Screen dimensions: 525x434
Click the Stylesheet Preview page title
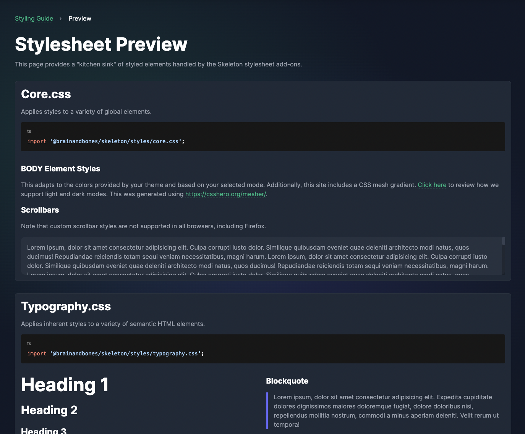pos(101,44)
